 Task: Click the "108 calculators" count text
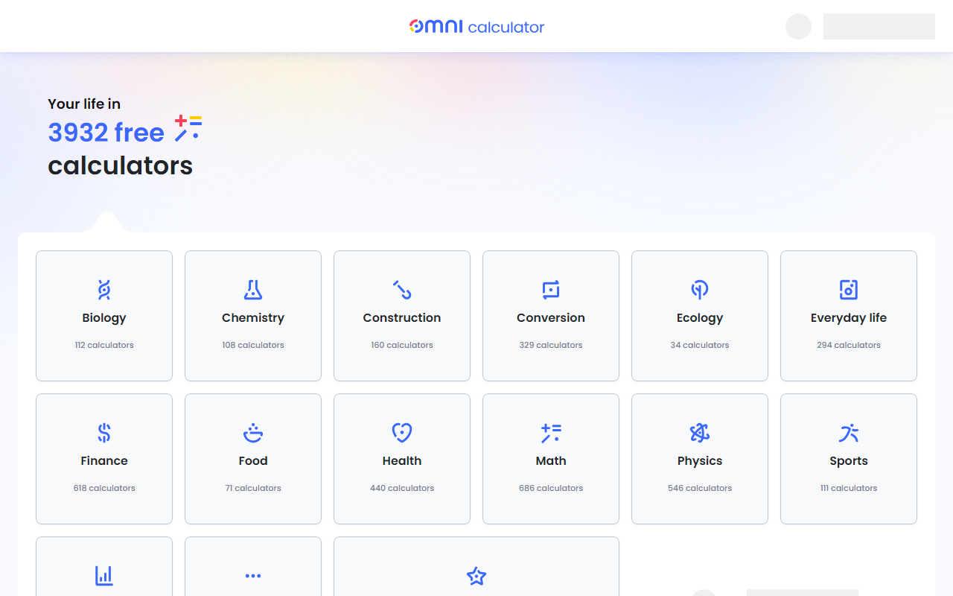(x=253, y=345)
